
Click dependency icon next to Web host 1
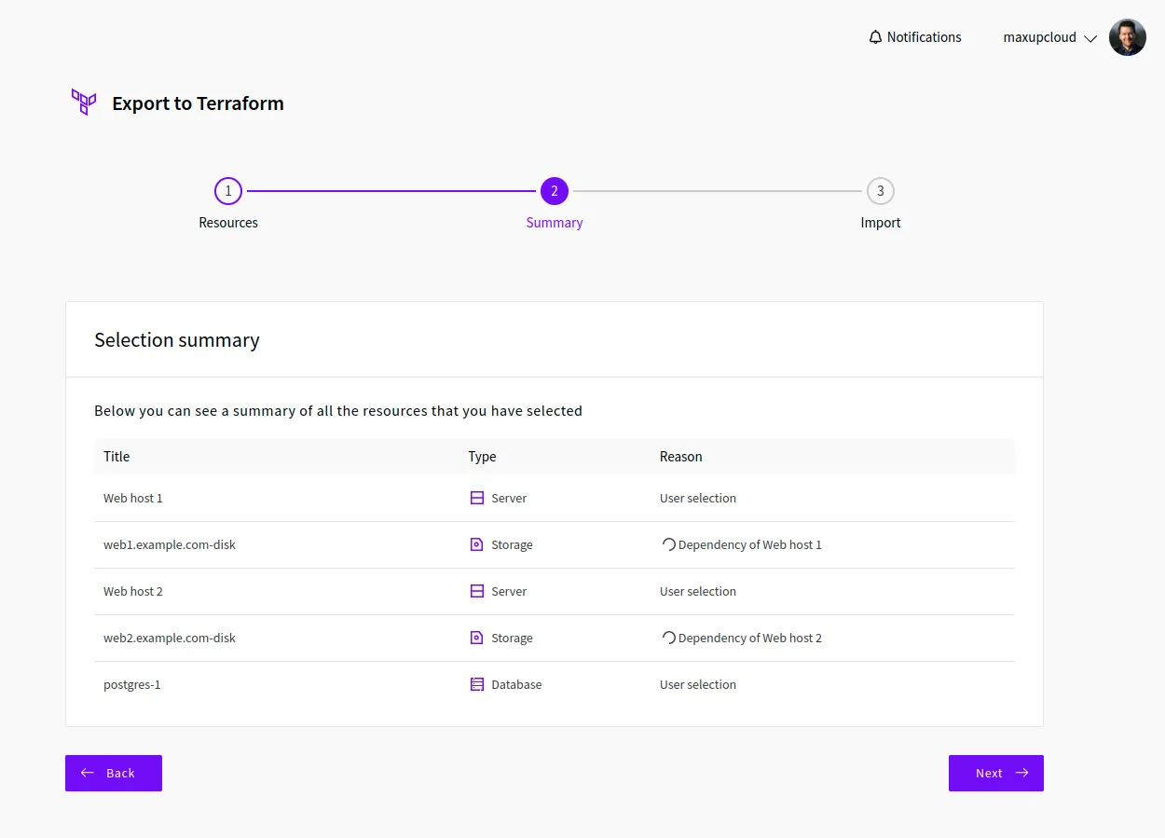pos(668,545)
